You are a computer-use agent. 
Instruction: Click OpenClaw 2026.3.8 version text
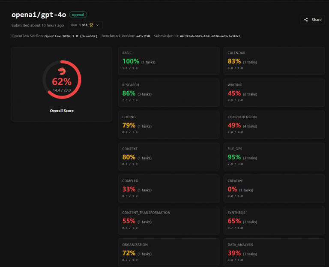[71, 36]
